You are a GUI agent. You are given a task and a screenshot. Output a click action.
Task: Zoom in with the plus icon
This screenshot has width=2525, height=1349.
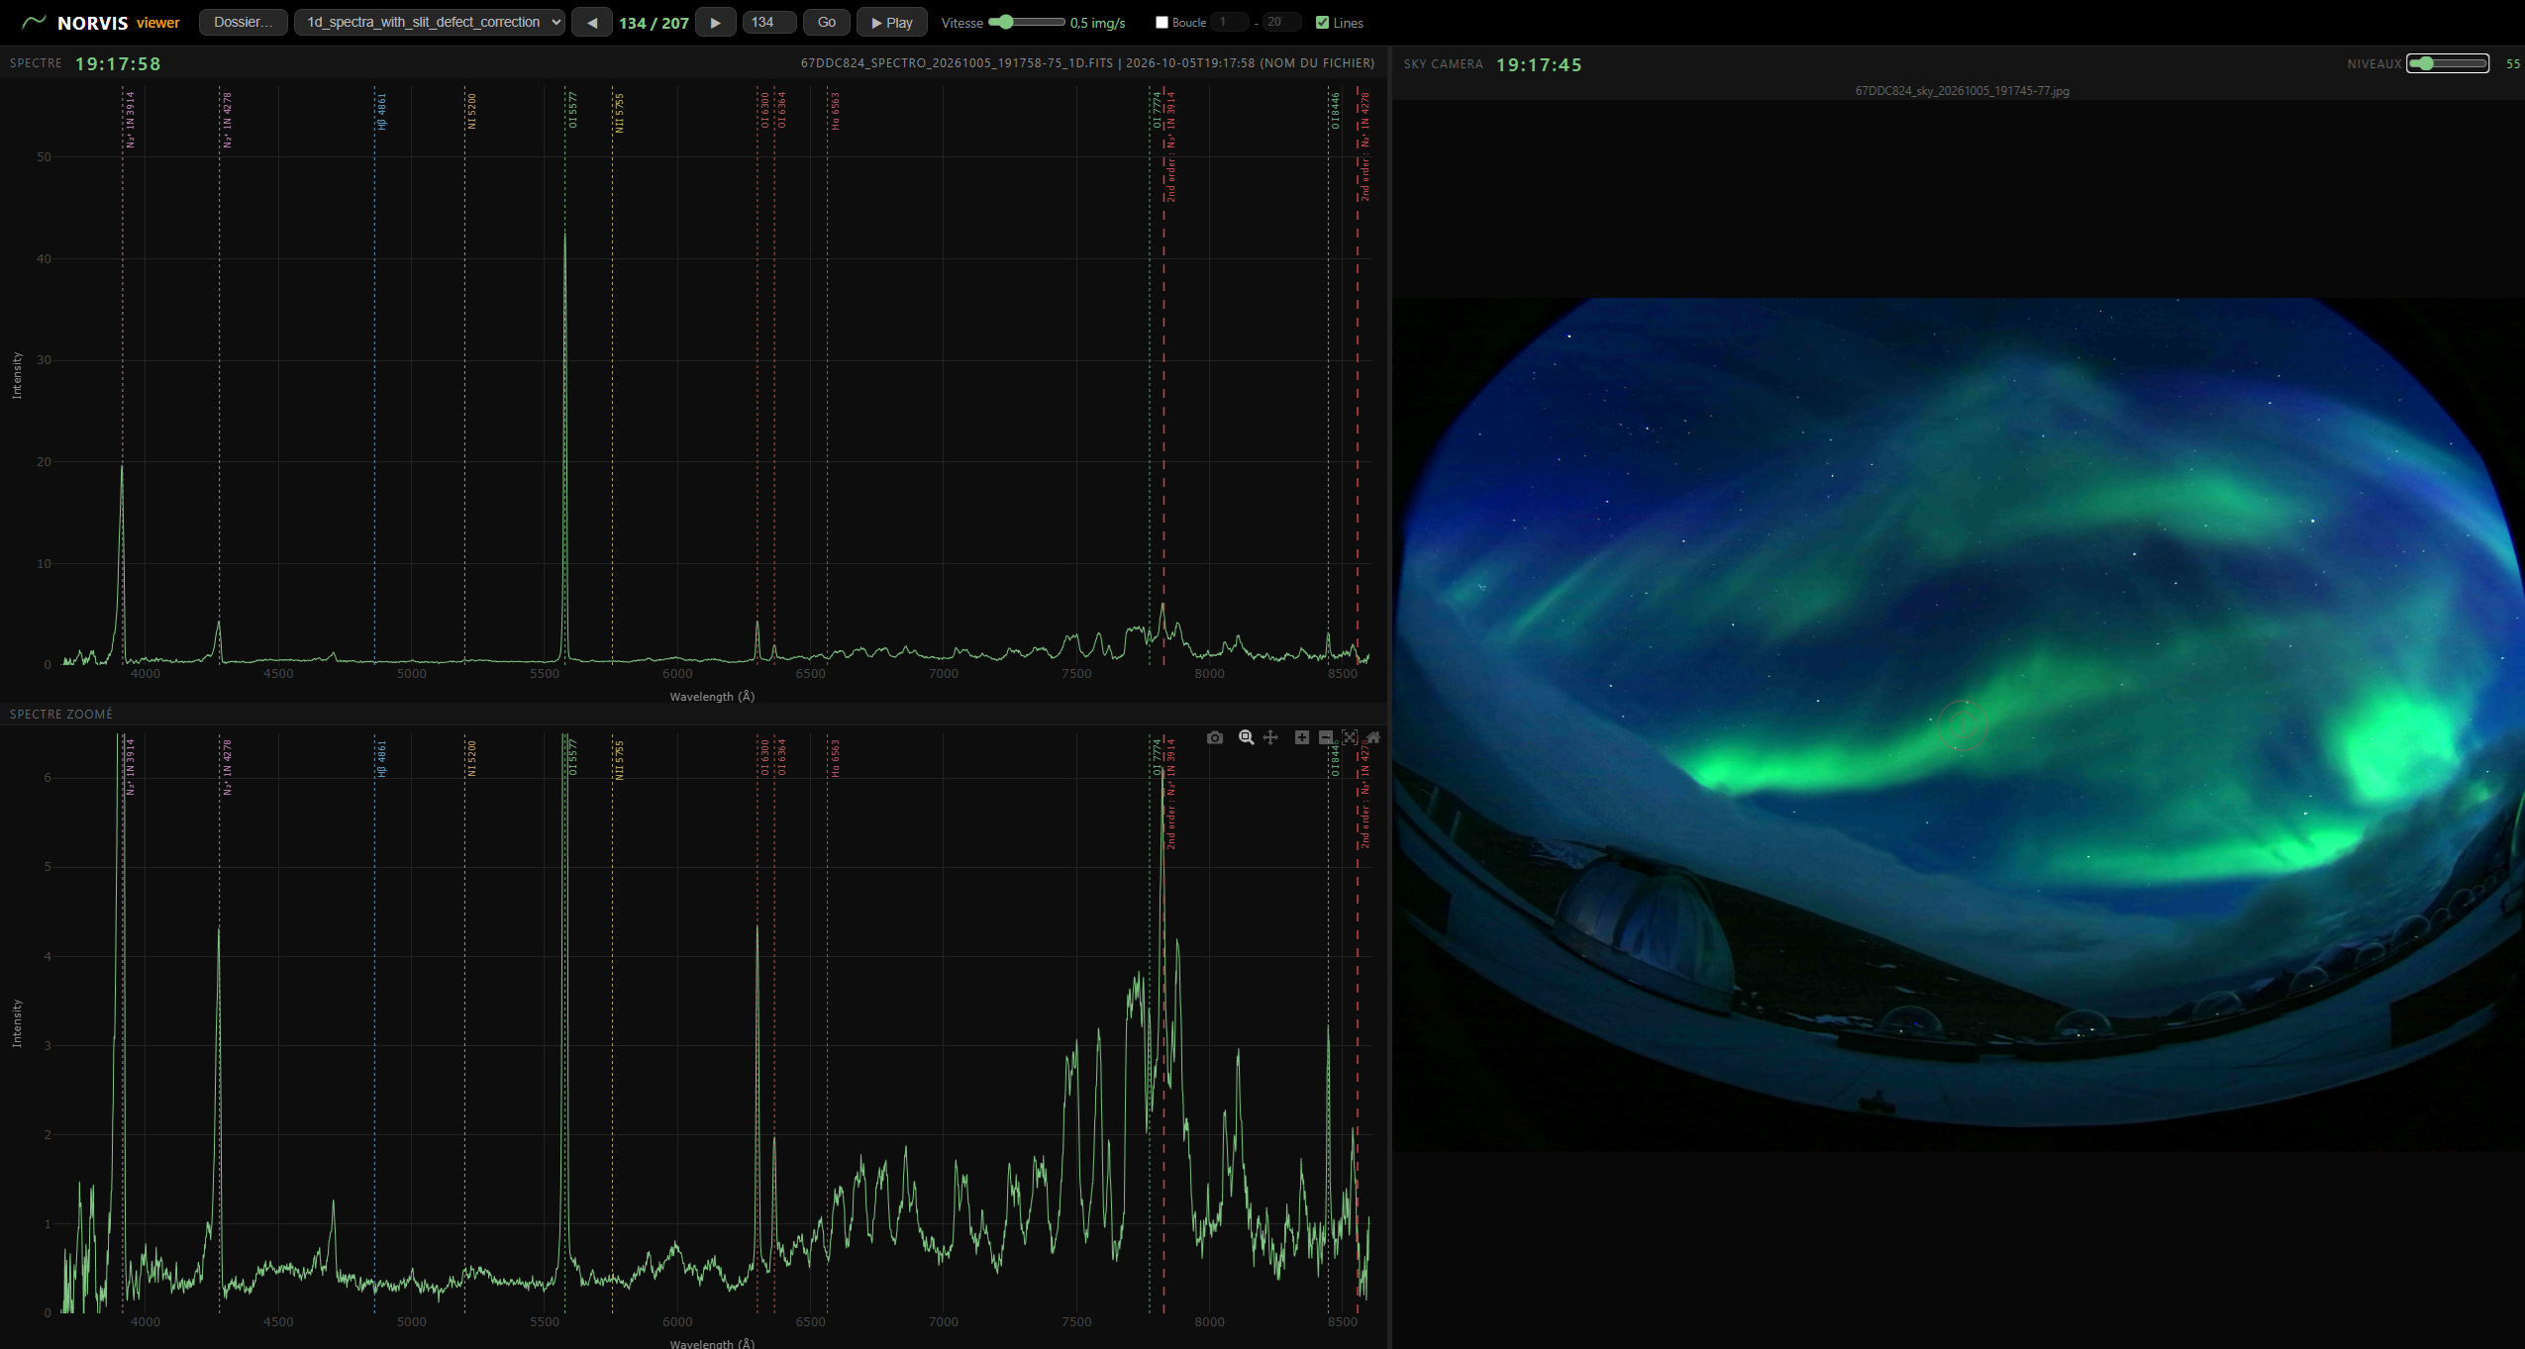[1302, 737]
